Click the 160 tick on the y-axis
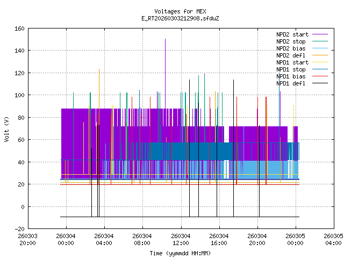 (18, 28)
